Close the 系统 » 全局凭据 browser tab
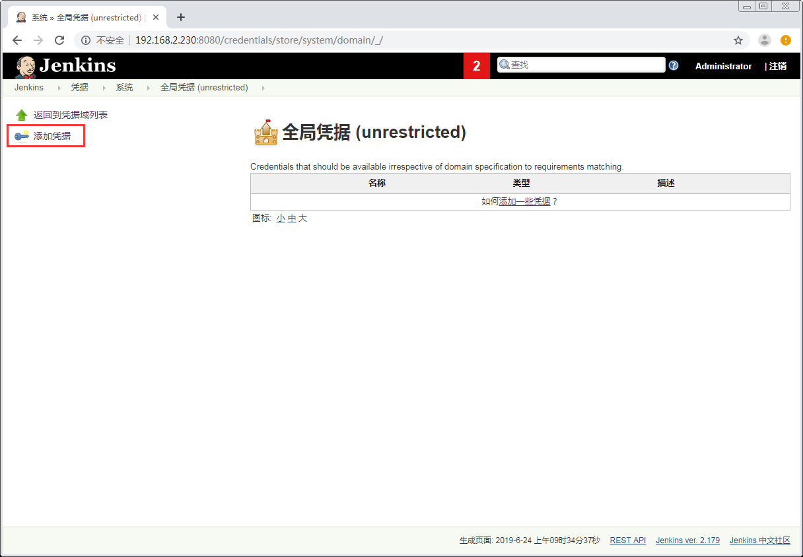The height and width of the screenshot is (557, 803). point(156,17)
